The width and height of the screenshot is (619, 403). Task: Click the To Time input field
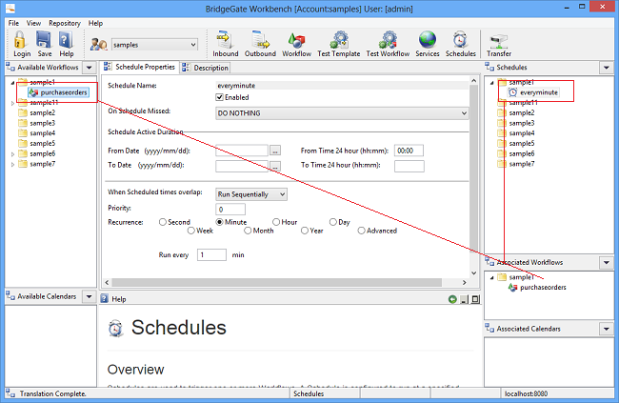click(409, 166)
